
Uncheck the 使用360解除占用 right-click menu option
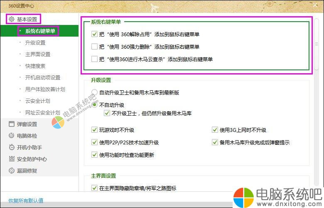[94, 35]
